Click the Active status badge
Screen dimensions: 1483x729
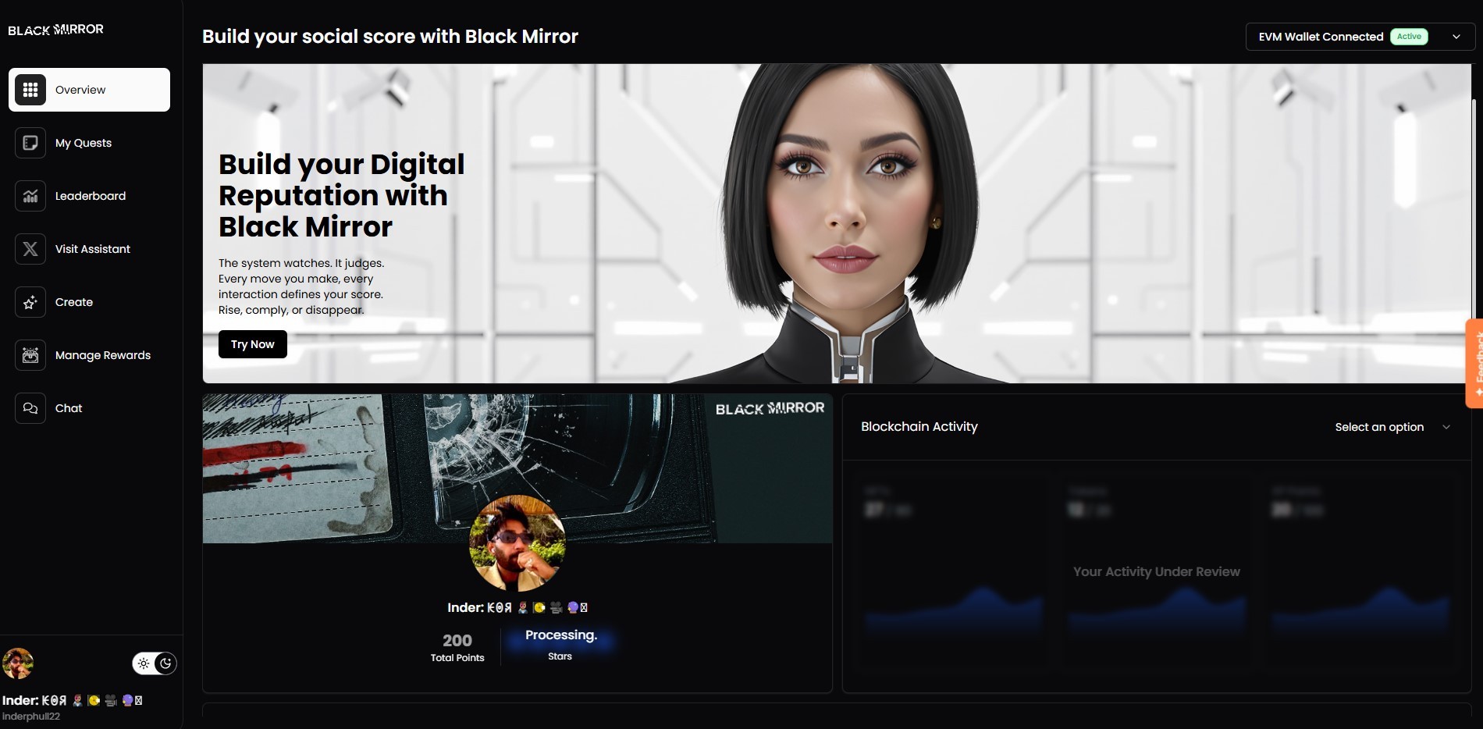pyautogui.click(x=1409, y=37)
